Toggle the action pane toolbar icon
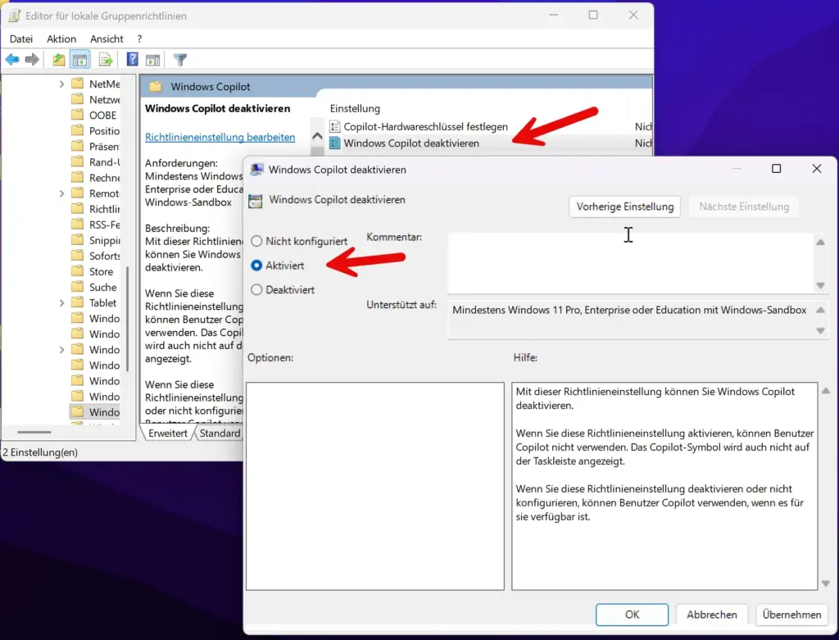The image size is (839, 640). 153,59
